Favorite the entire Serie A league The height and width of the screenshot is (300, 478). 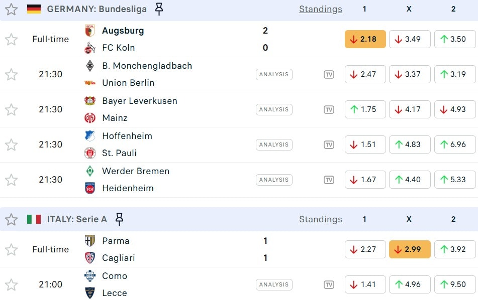click(11, 219)
